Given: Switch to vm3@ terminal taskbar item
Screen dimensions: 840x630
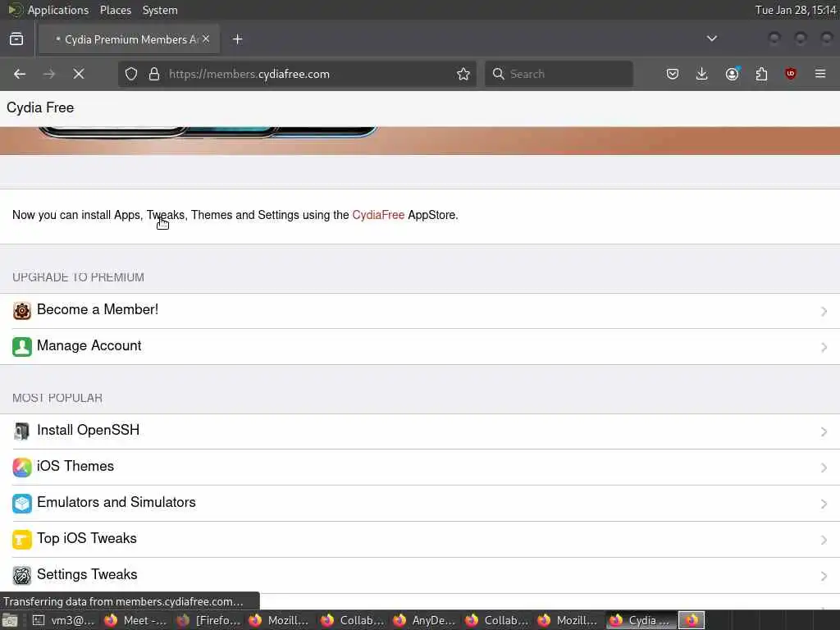Looking at the screenshot, I should pyautogui.click(x=62, y=620).
